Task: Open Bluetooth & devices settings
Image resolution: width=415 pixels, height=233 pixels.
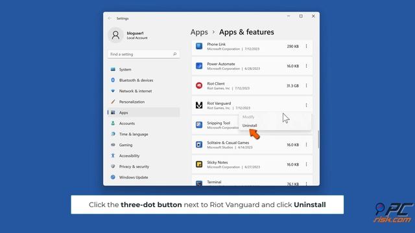Action: [x=143, y=80]
